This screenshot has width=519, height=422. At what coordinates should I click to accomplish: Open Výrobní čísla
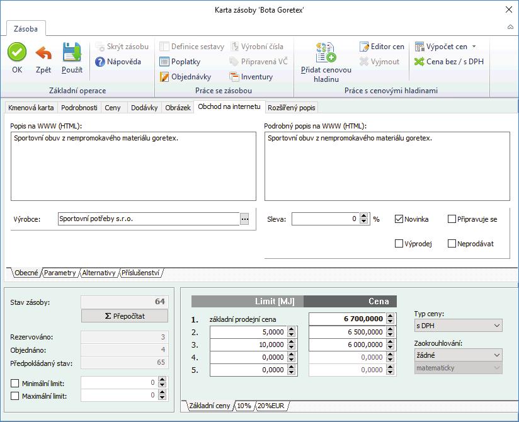point(256,47)
